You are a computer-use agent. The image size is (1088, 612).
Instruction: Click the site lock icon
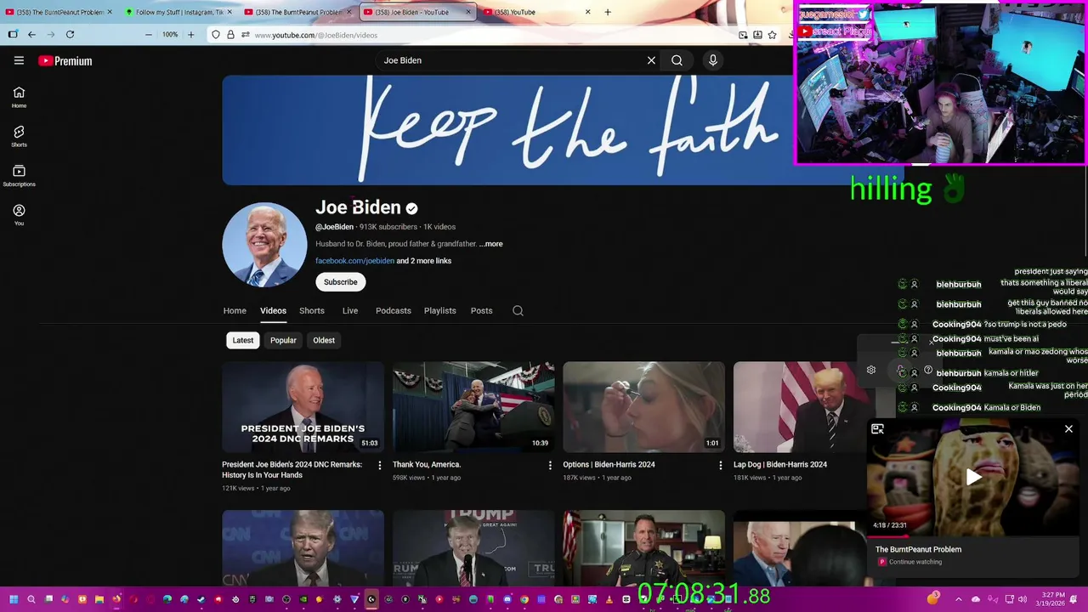230,35
